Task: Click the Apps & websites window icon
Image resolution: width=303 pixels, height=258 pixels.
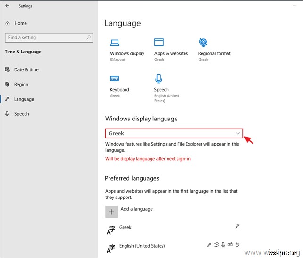Action: pyautogui.click(x=159, y=42)
